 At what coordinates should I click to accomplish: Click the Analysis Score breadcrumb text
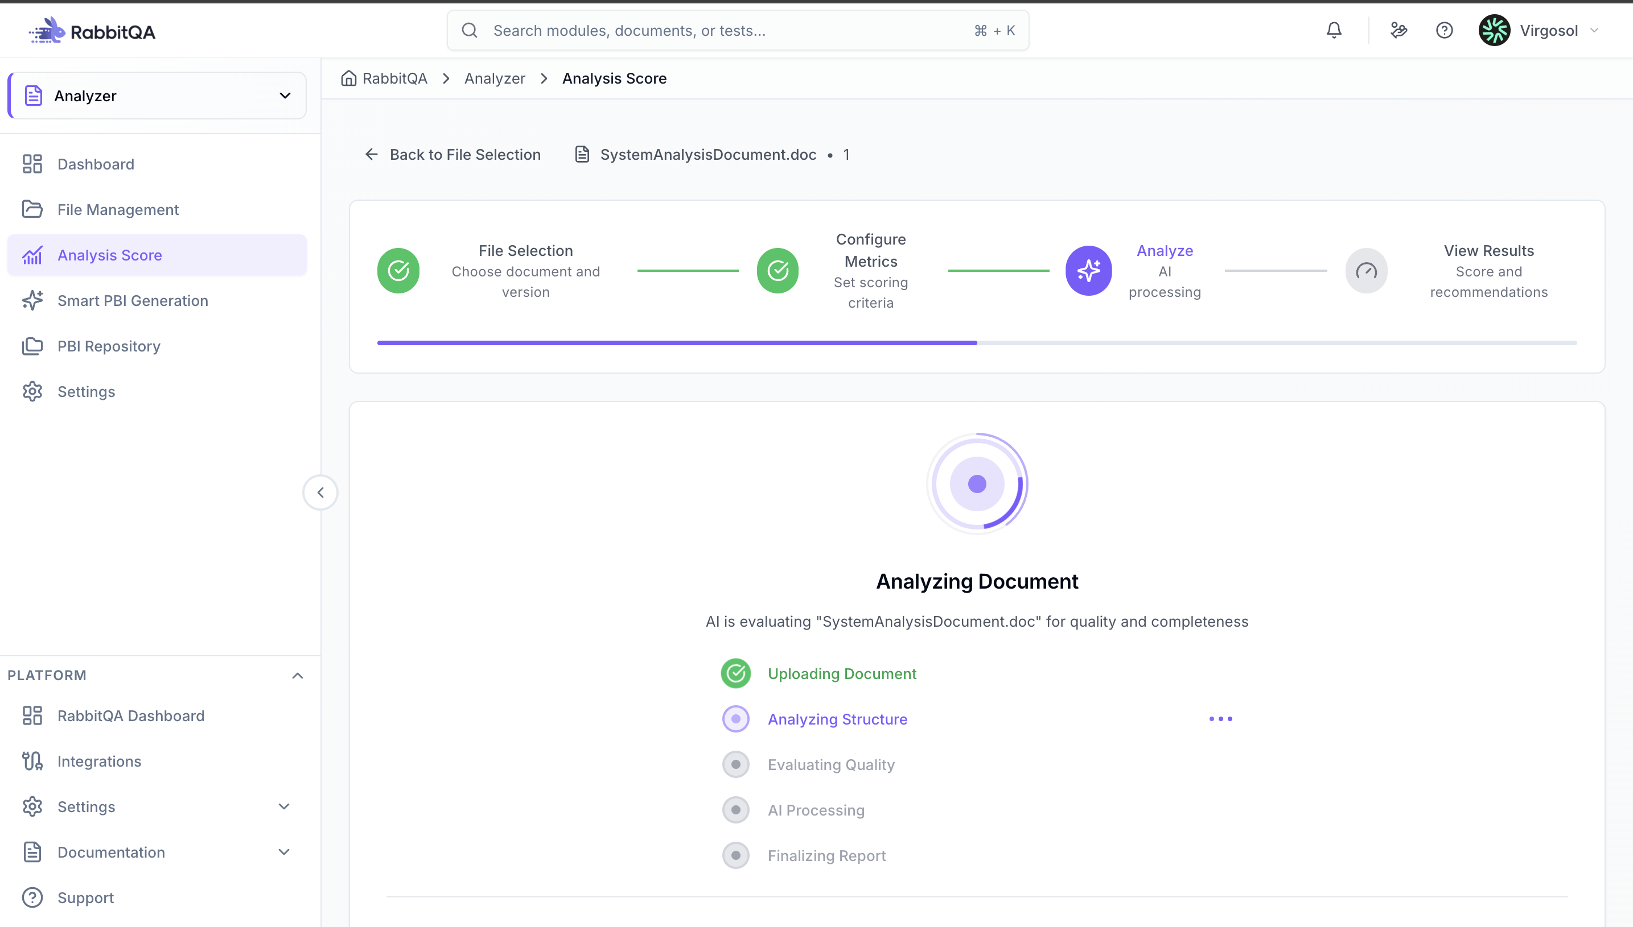(x=614, y=78)
